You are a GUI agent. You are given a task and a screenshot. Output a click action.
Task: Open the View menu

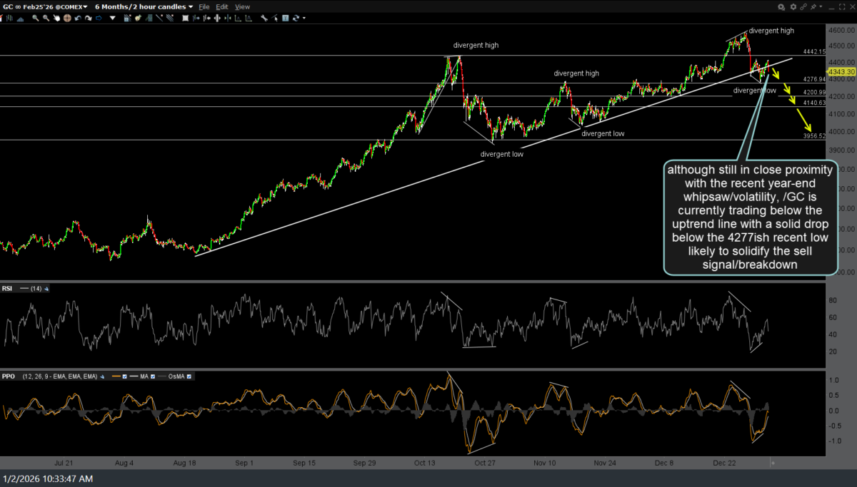click(242, 6)
